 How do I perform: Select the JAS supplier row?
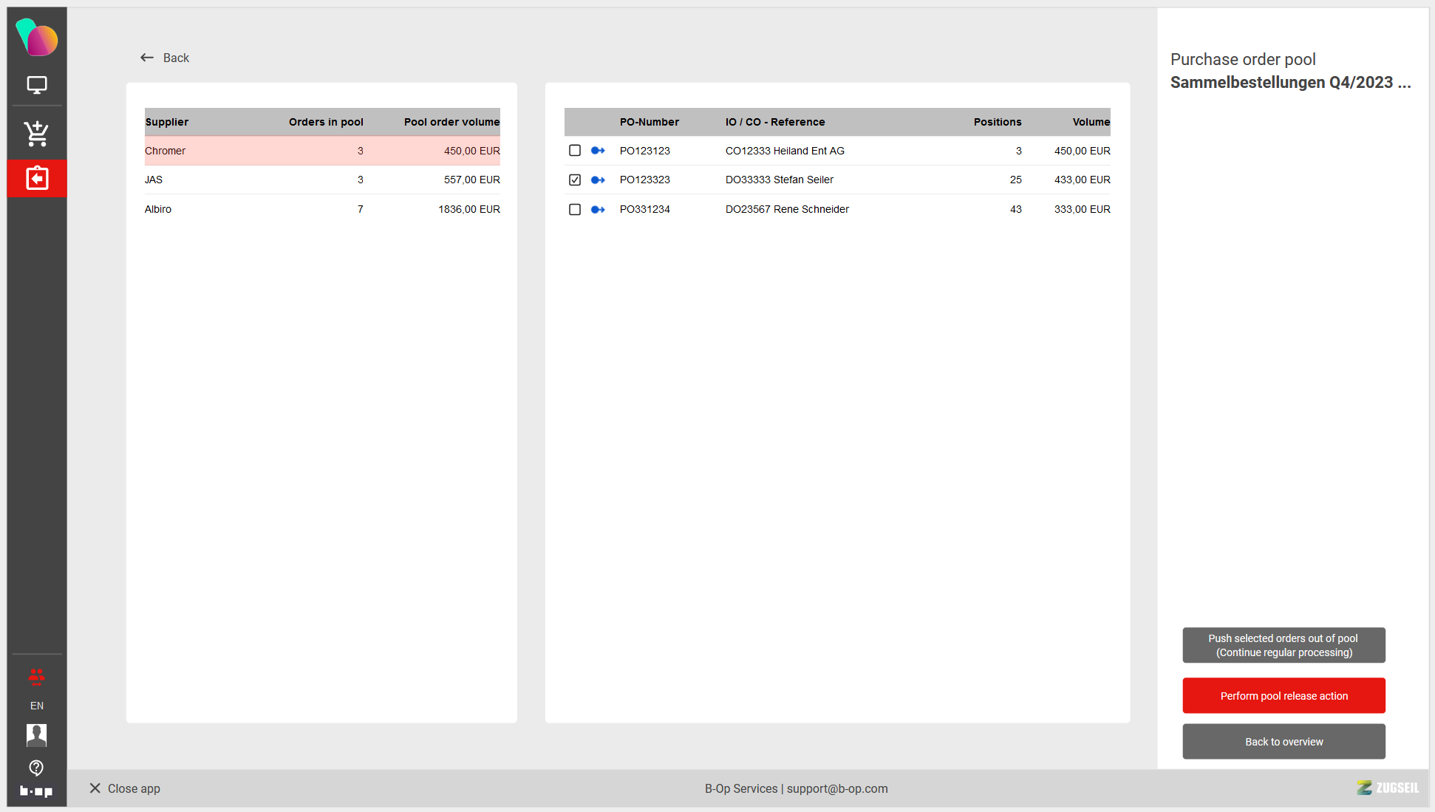(321, 180)
